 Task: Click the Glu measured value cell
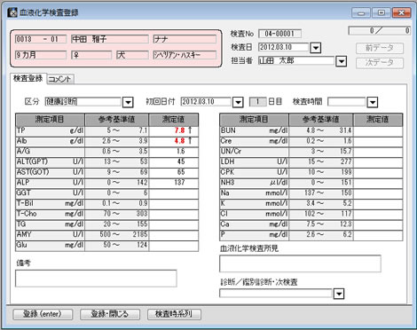pyautogui.click(x=174, y=245)
